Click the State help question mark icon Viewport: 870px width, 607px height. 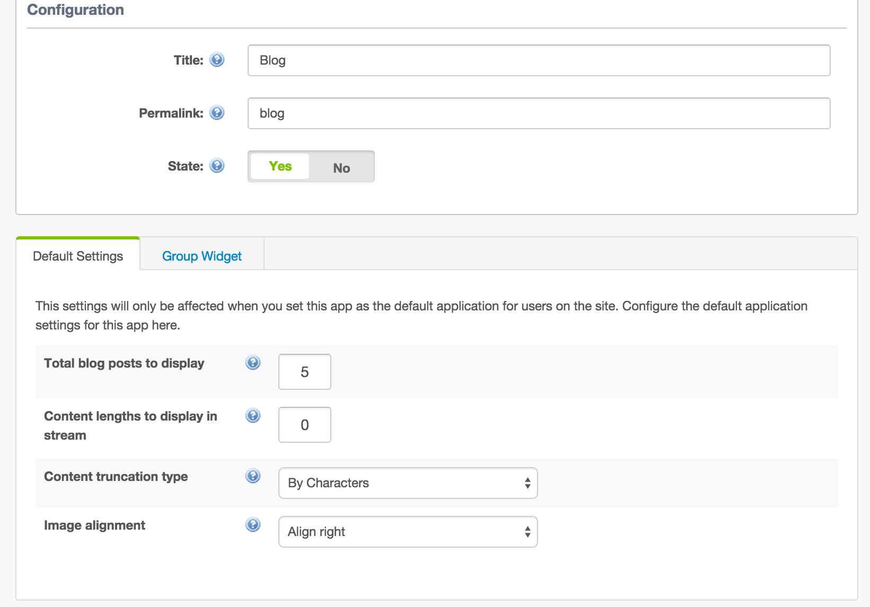point(217,166)
